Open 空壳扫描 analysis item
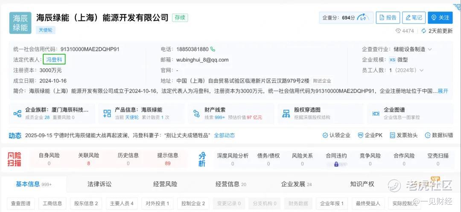 pos(438,159)
